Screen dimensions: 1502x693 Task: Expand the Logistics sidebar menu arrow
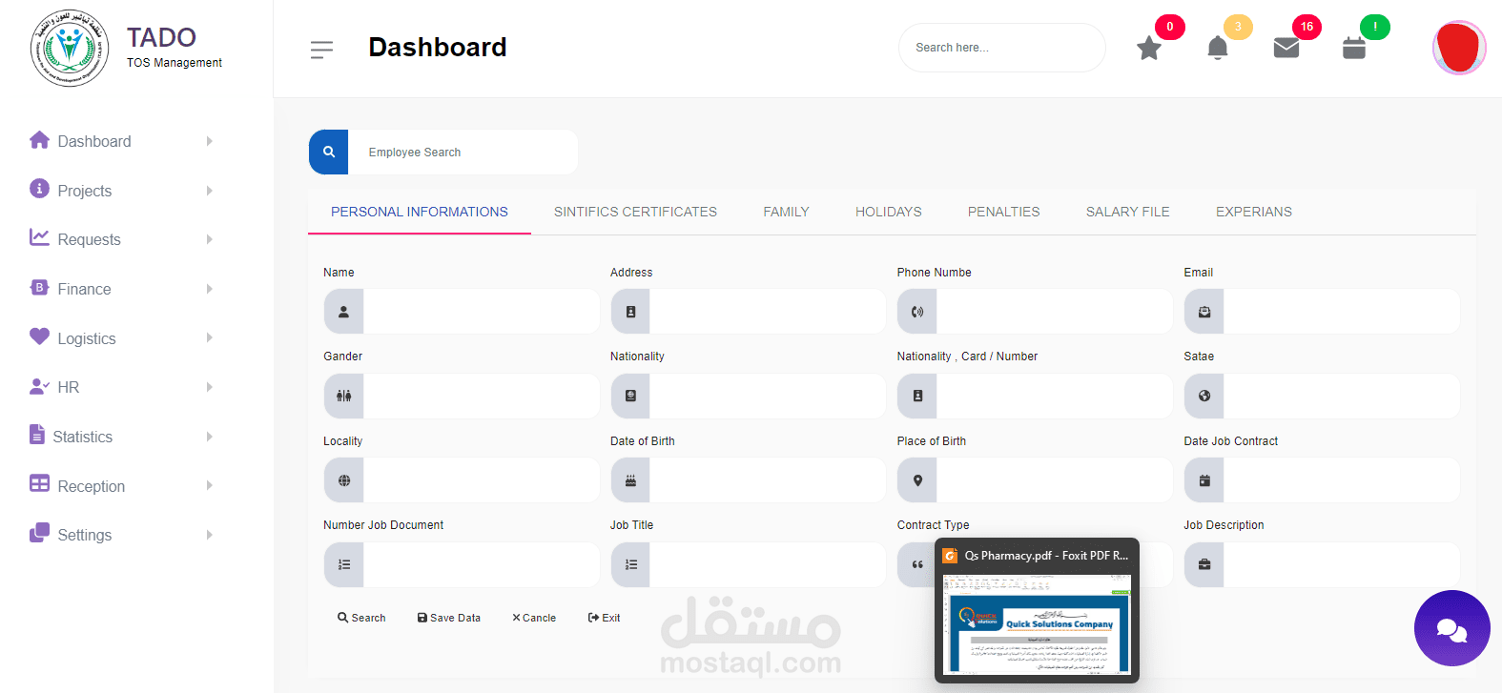210,337
